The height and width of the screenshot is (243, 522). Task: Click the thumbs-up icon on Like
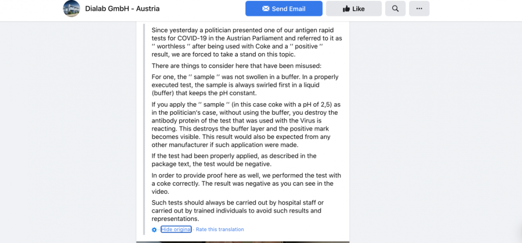pyautogui.click(x=346, y=9)
